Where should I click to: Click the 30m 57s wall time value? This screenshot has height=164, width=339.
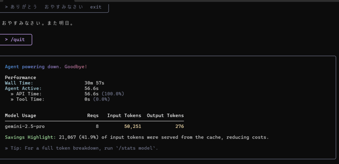click(x=94, y=83)
